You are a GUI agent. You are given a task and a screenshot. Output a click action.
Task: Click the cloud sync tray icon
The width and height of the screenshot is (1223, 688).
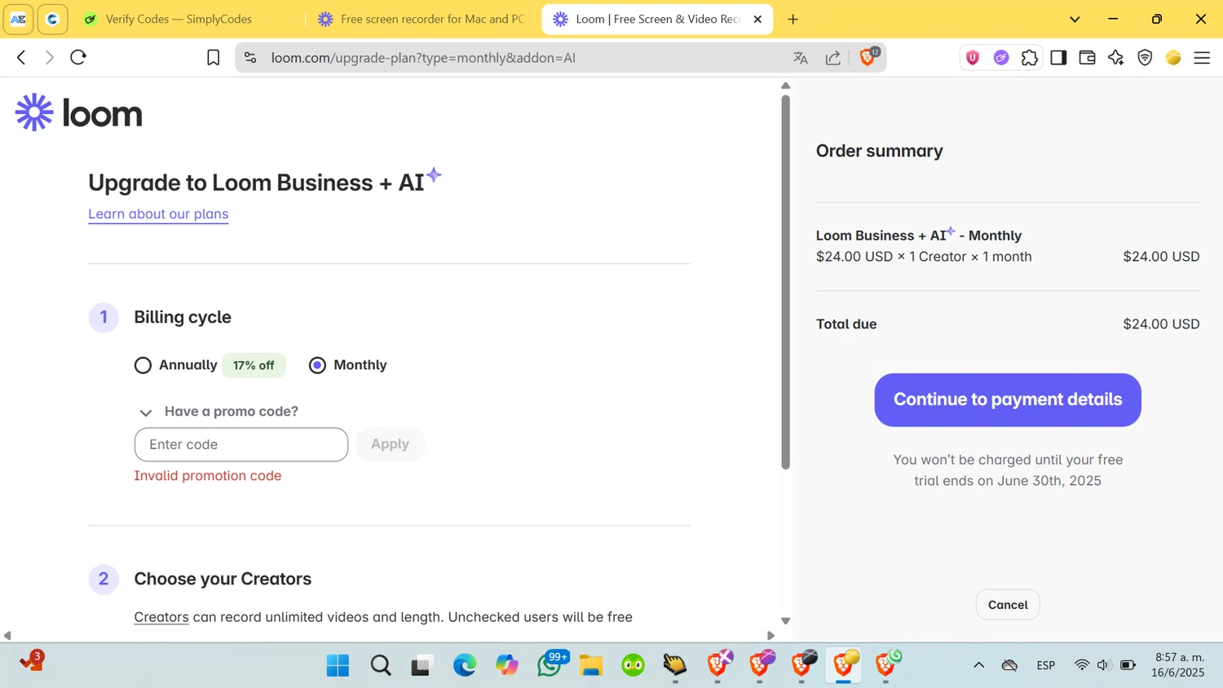tap(1009, 665)
